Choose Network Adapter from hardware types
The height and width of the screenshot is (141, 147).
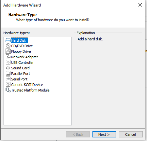[24, 57]
